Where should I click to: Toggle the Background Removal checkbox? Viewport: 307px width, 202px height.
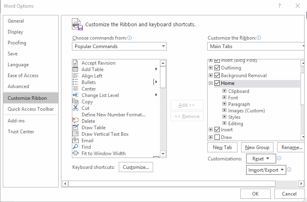[217, 76]
